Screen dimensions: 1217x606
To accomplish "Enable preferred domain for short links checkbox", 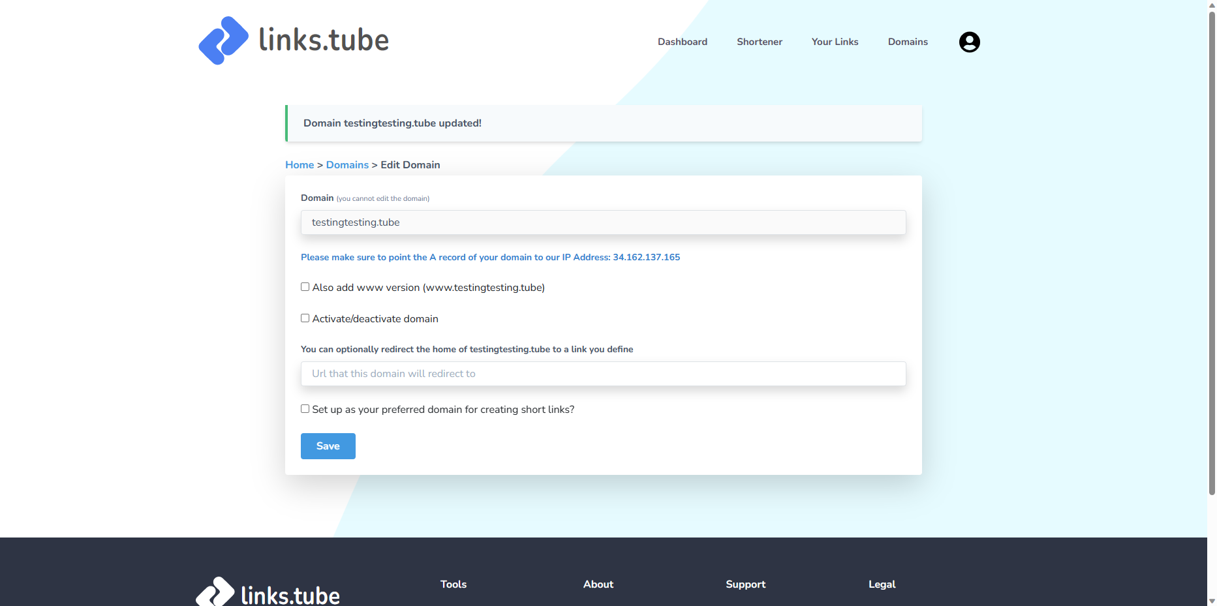I will point(305,409).
